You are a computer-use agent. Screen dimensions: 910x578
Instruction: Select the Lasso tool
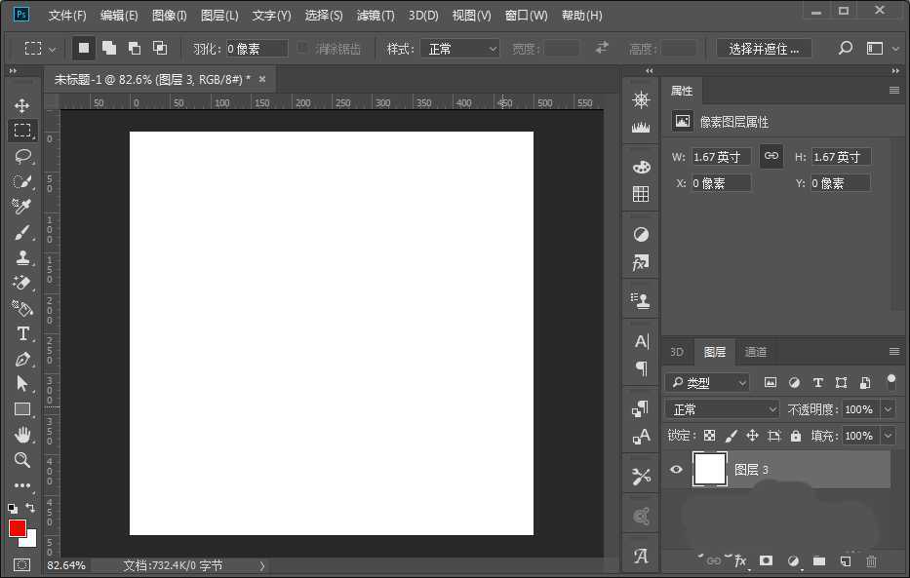tap(22, 156)
